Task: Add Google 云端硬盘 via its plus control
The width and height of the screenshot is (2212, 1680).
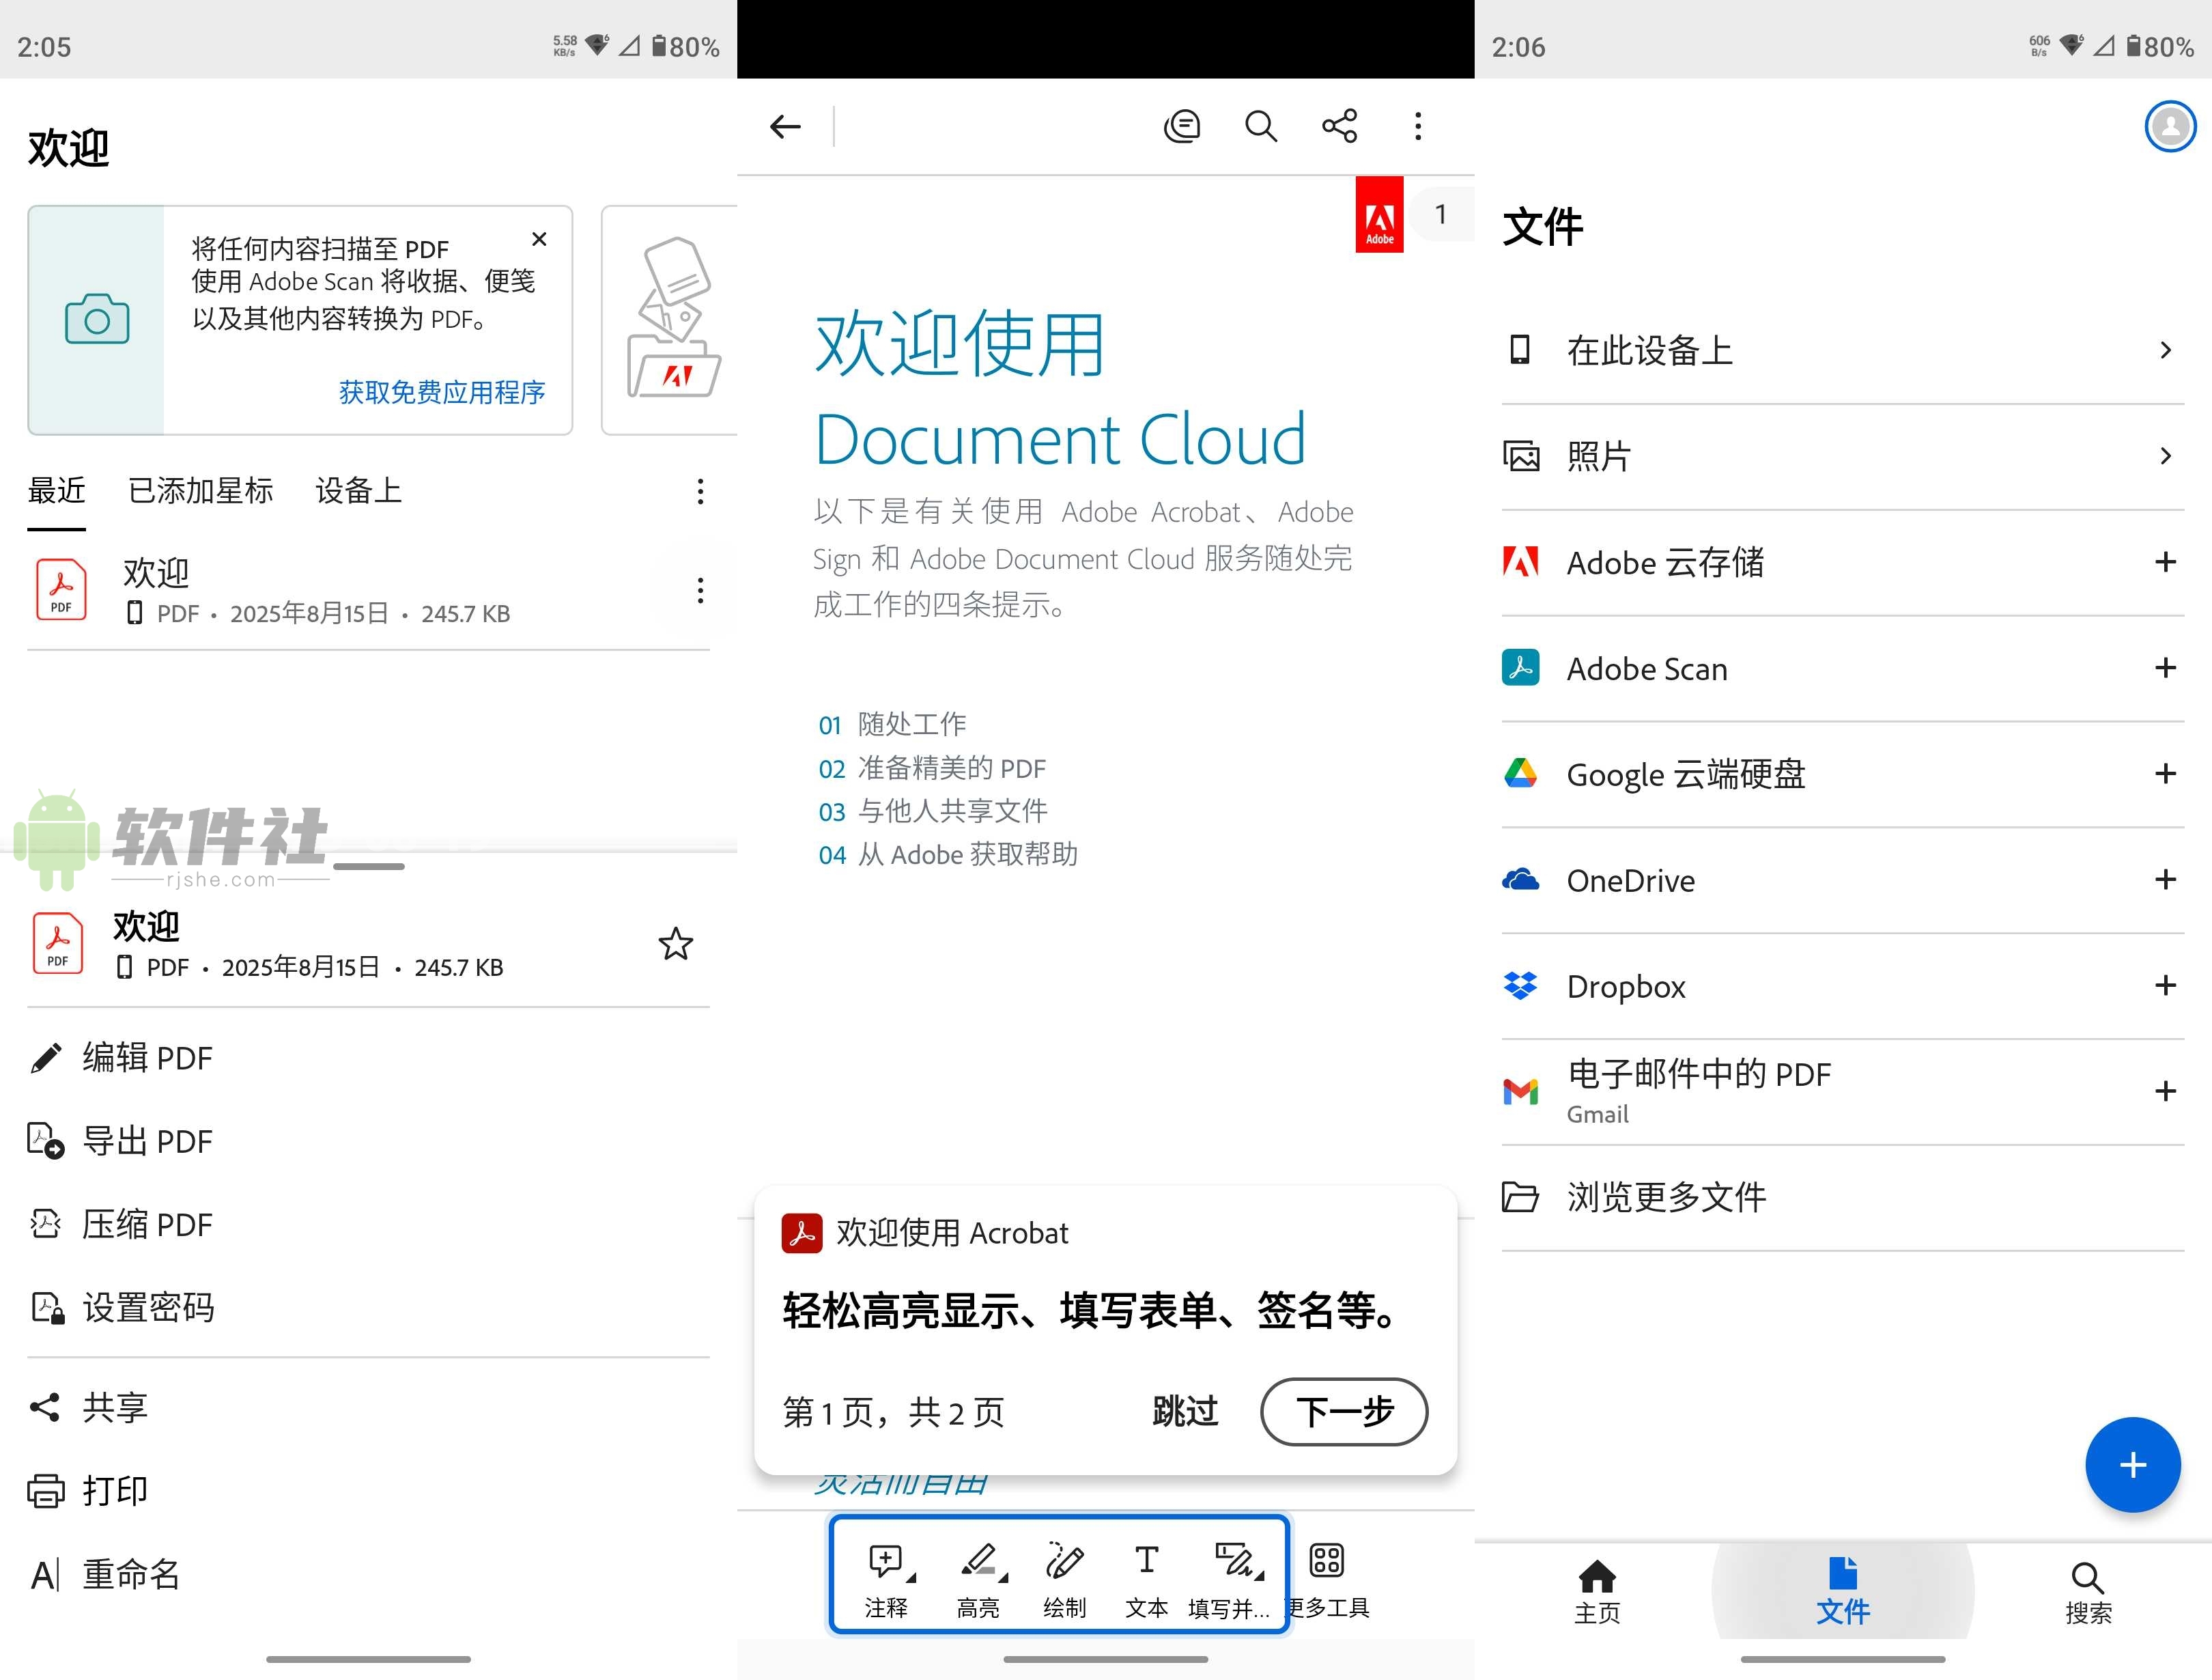Action: point(2166,774)
